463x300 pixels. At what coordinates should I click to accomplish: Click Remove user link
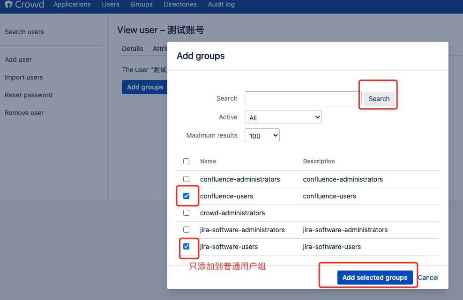[24, 113]
